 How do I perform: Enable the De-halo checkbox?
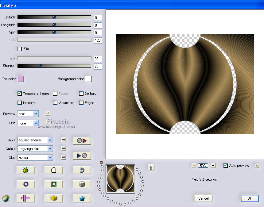click(x=81, y=94)
